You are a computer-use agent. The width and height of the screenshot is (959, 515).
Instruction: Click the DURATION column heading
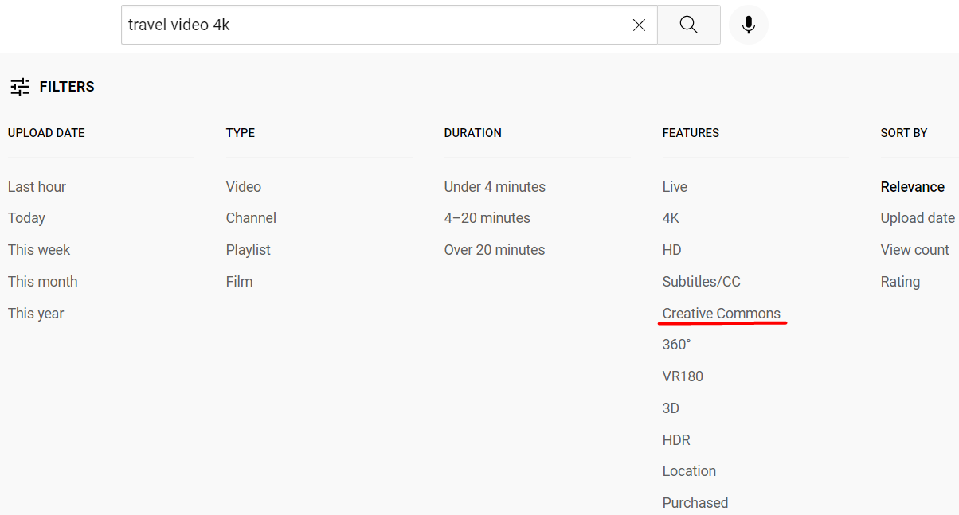pyautogui.click(x=473, y=133)
